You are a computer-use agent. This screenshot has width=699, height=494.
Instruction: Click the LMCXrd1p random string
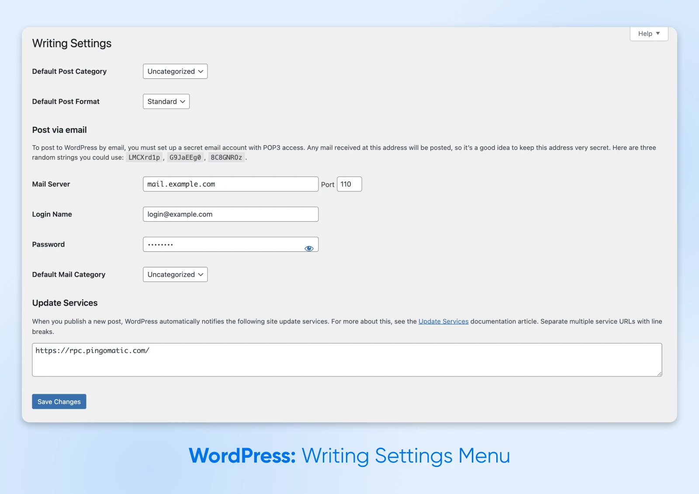144,157
